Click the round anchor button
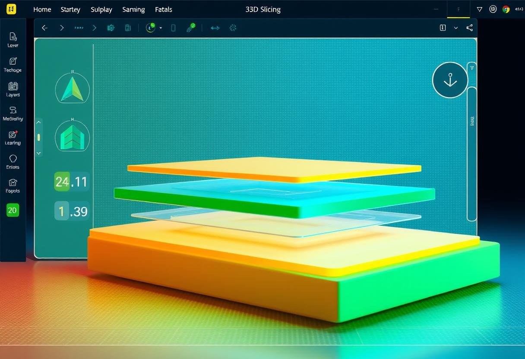The height and width of the screenshot is (359, 525). pyautogui.click(x=450, y=80)
